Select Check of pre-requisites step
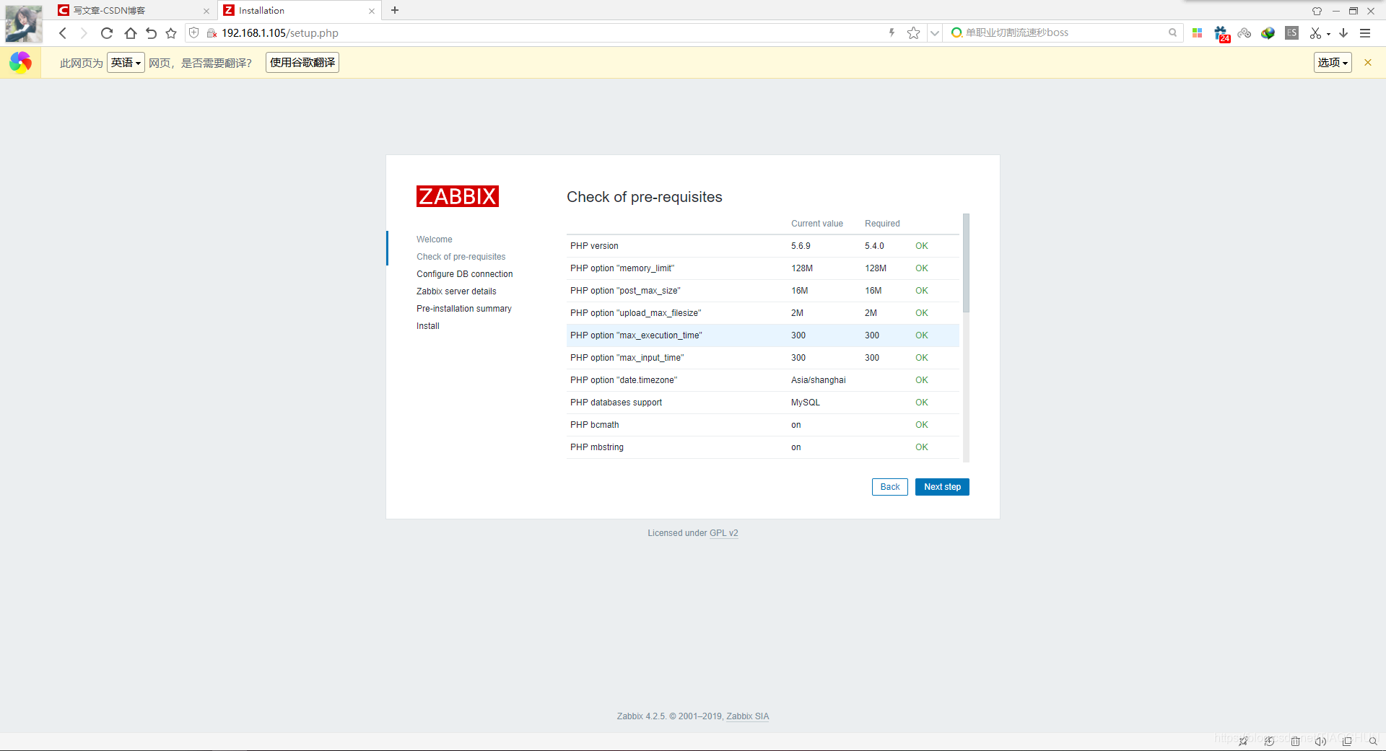Image resolution: width=1386 pixels, height=751 pixels. point(461,257)
